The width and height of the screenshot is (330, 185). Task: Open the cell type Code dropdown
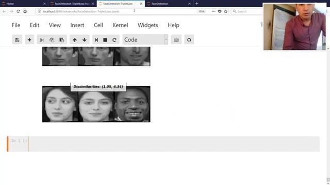tap(145, 40)
